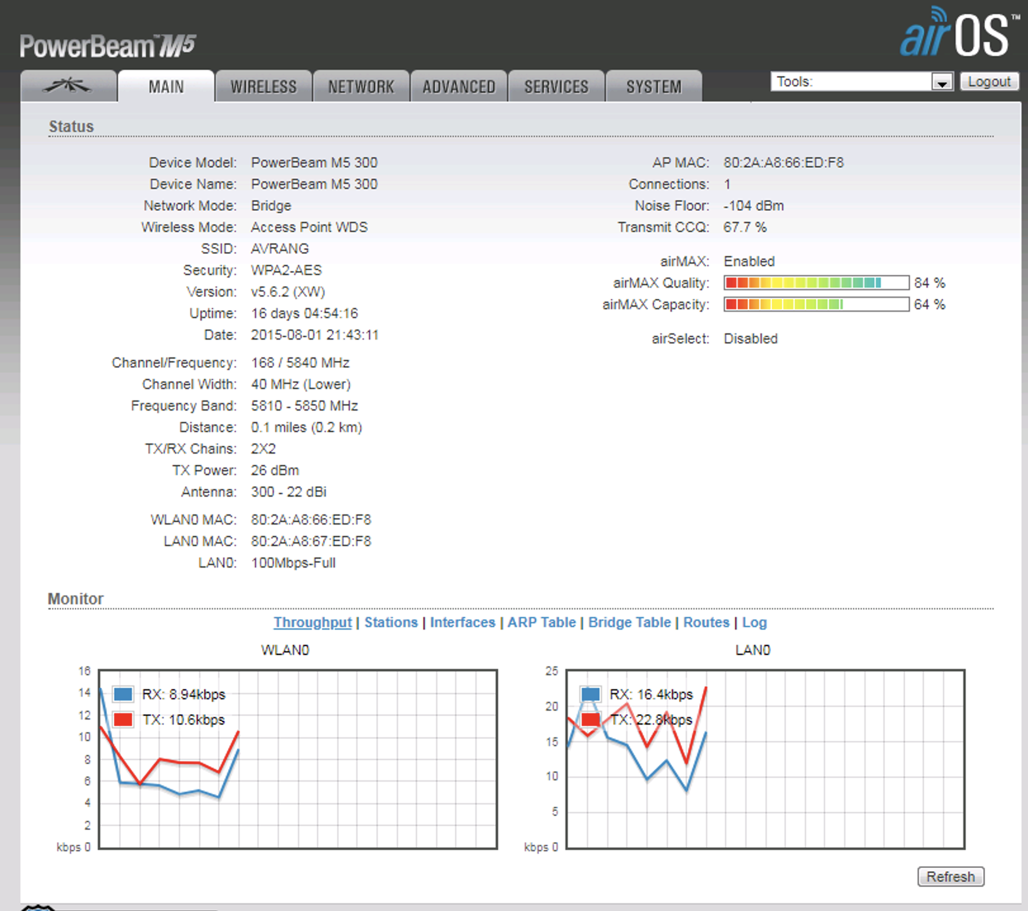Click the WLAN0 TX: 10.6kbps label
The height and width of the screenshot is (911, 1028).
[x=184, y=720]
